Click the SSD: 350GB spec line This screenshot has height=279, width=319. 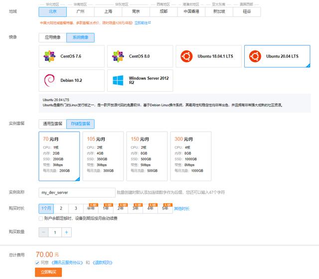click(97, 159)
